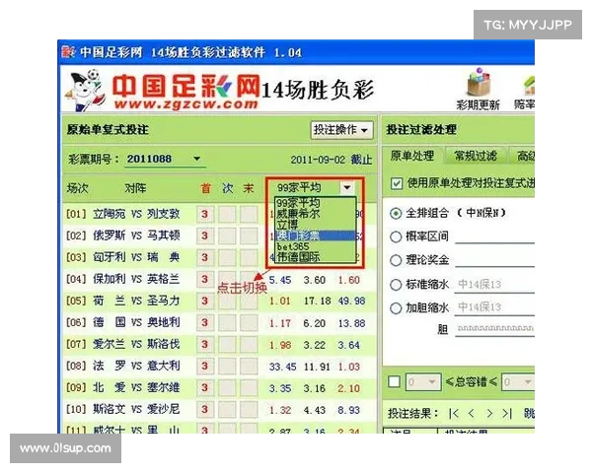Select the 标准缩水 radio option
Image resolution: width=592 pixels, height=473 pixels.
396,285
